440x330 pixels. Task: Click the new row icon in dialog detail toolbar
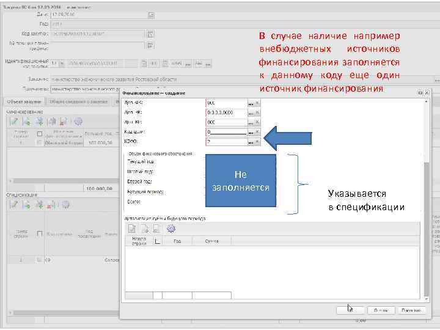[132, 229]
